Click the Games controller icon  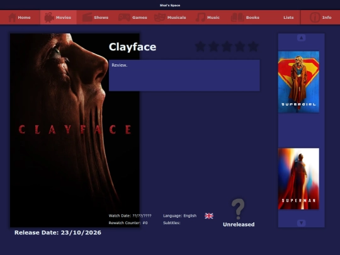(124, 18)
